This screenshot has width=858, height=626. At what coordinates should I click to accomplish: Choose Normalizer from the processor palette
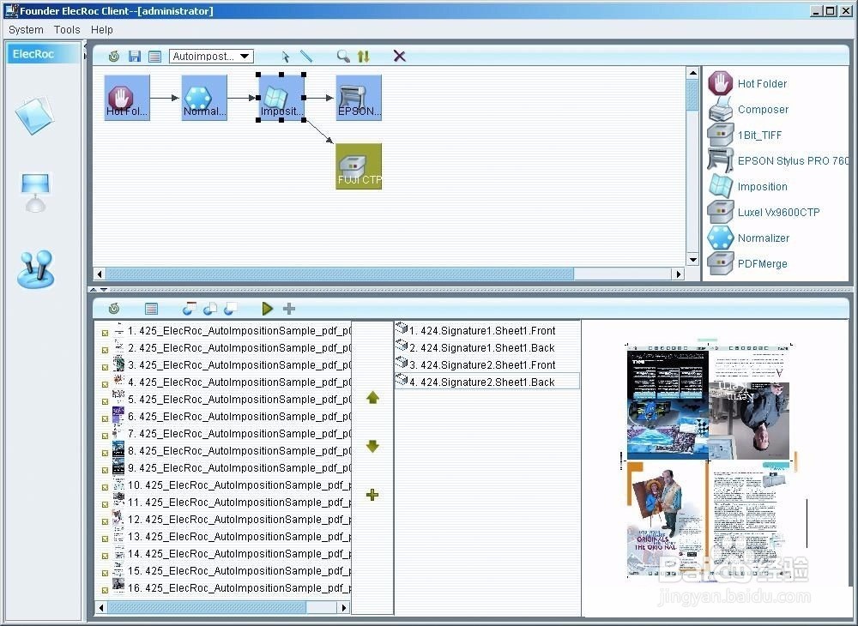pyautogui.click(x=748, y=238)
